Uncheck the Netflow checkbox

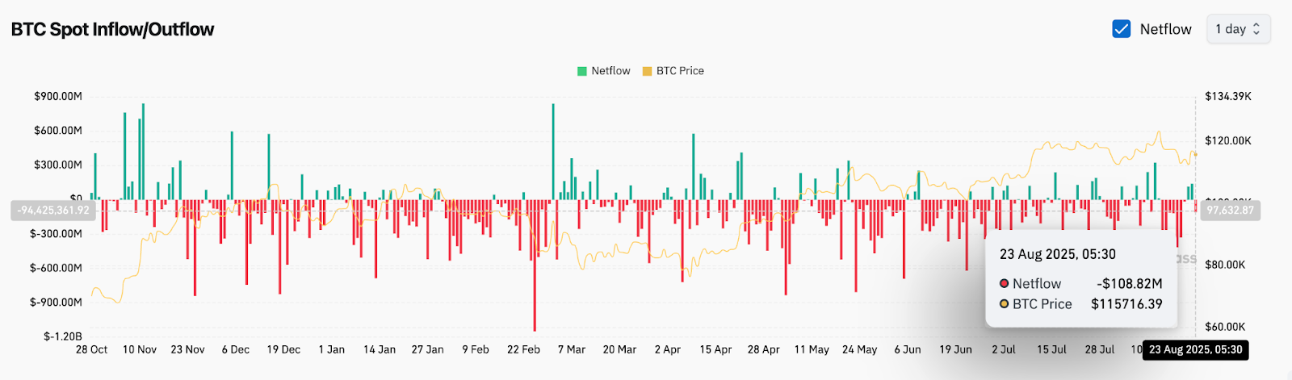pyautogui.click(x=1121, y=29)
